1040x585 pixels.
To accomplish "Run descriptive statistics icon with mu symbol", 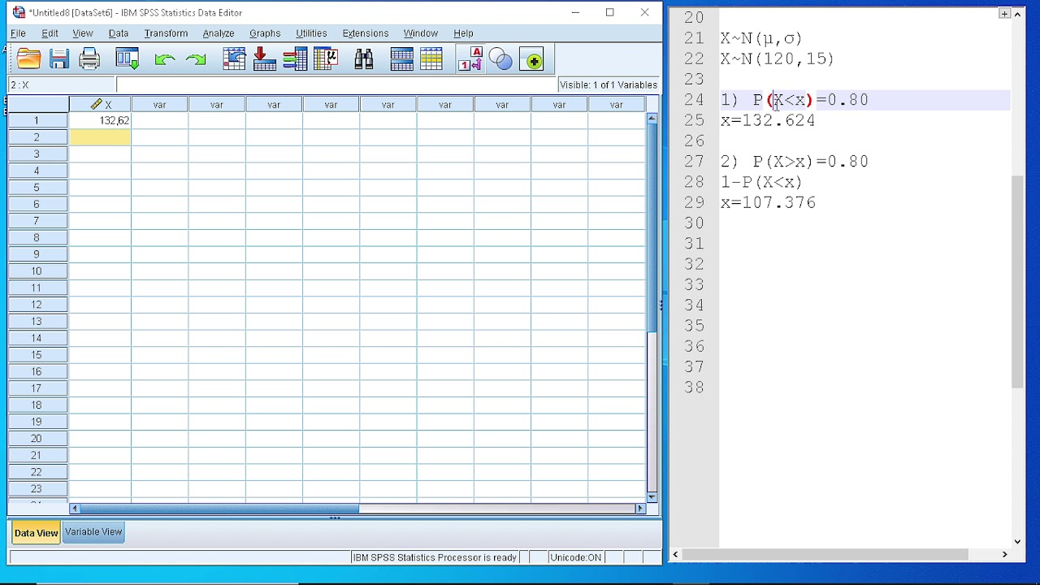I will click(x=326, y=59).
